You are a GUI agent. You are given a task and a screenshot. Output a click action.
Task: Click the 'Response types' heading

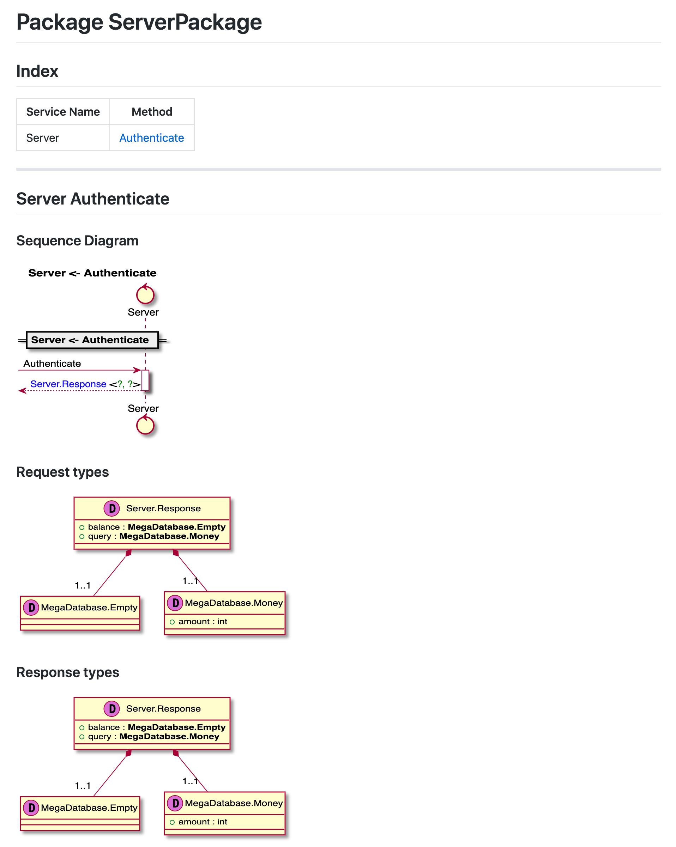pyautogui.click(x=68, y=672)
